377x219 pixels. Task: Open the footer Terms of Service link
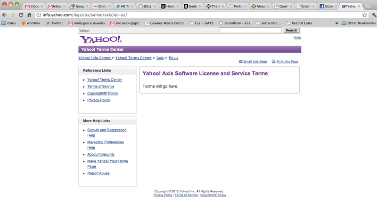click(x=186, y=195)
